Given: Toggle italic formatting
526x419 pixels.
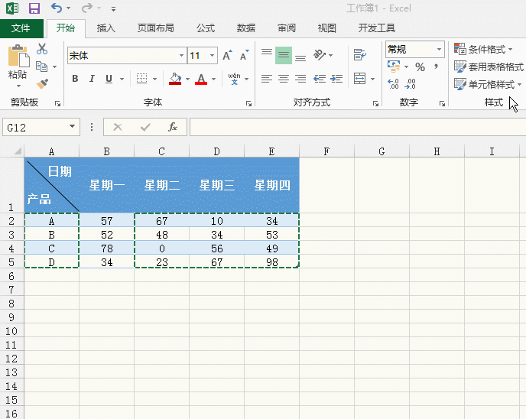Looking at the screenshot, I should (x=92, y=79).
